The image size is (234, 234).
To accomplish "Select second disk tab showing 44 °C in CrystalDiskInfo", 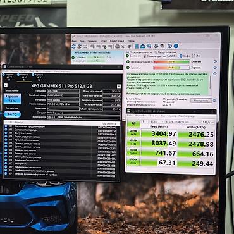I will point(23,77).
